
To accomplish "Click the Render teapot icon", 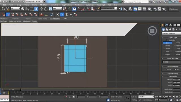I will 164,9.
